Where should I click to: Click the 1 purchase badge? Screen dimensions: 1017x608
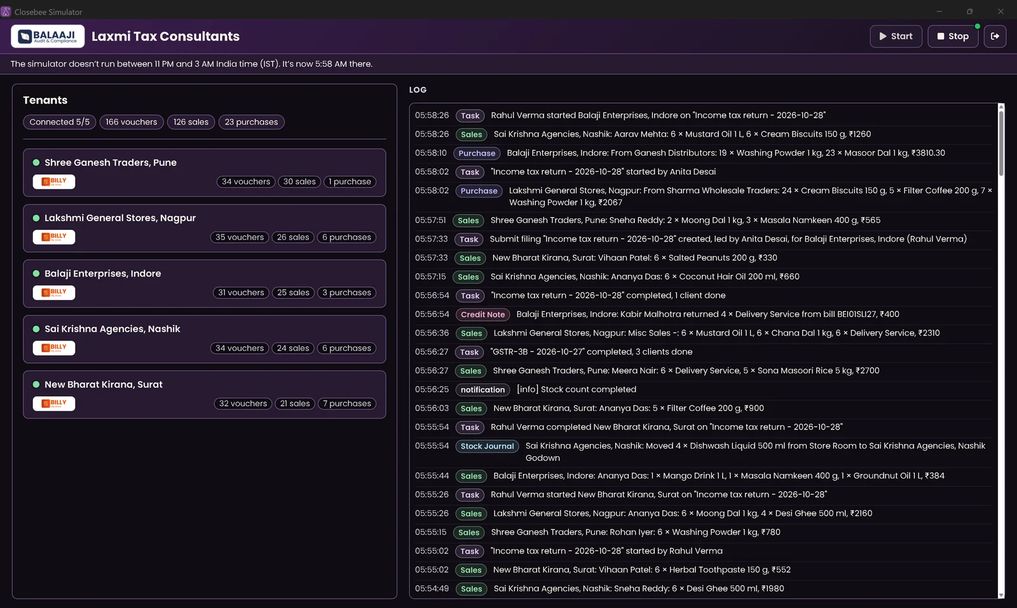[x=350, y=182]
